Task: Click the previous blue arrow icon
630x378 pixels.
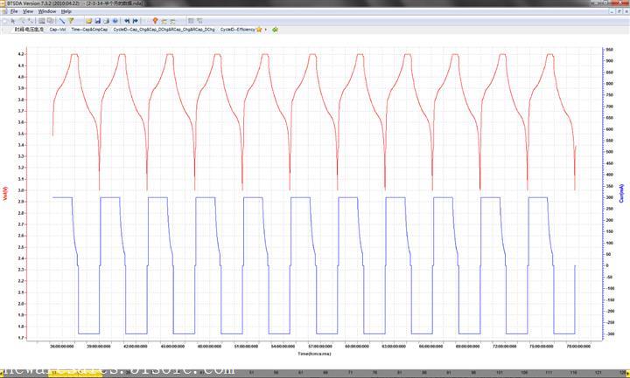Action: [x=126, y=20]
